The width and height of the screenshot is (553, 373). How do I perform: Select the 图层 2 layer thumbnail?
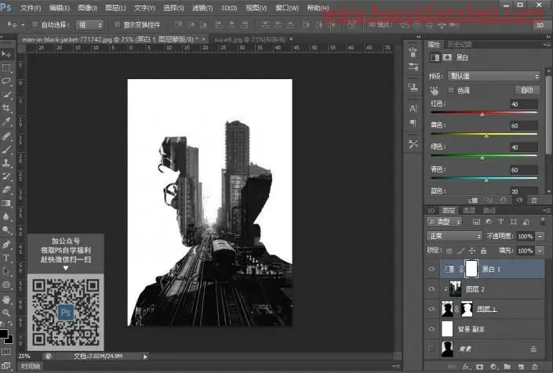(x=455, y=289)
